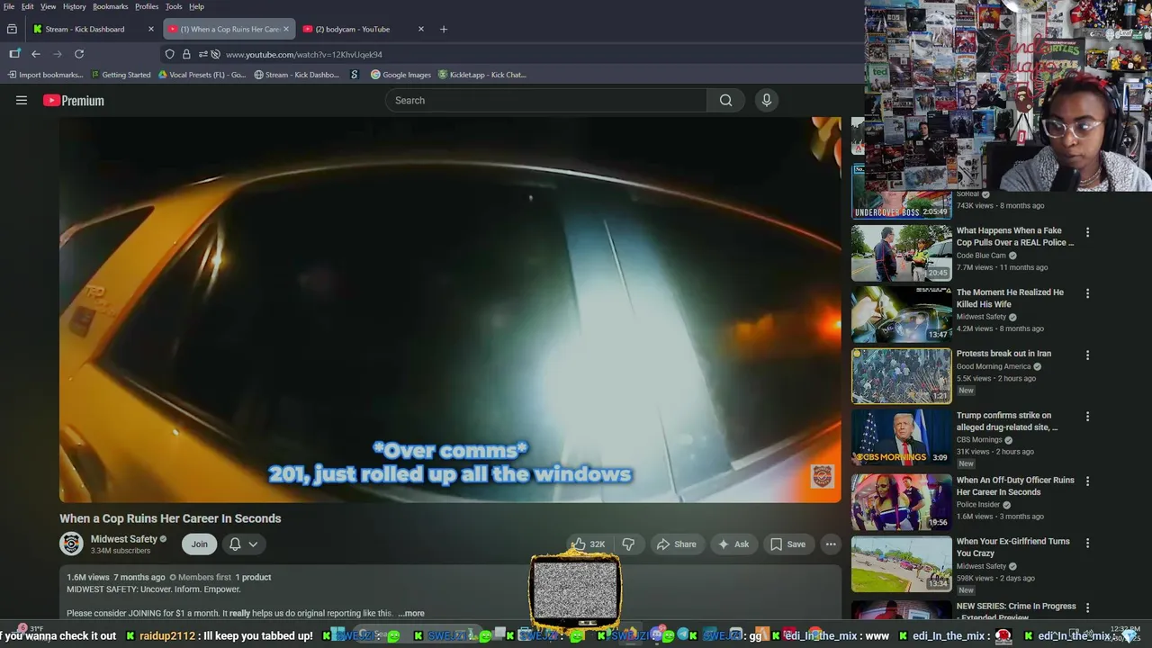The width and height of the screenshot is (1152, 648).
Task: Open options for Protests break out video
Action: click(x=1087, y=355)
